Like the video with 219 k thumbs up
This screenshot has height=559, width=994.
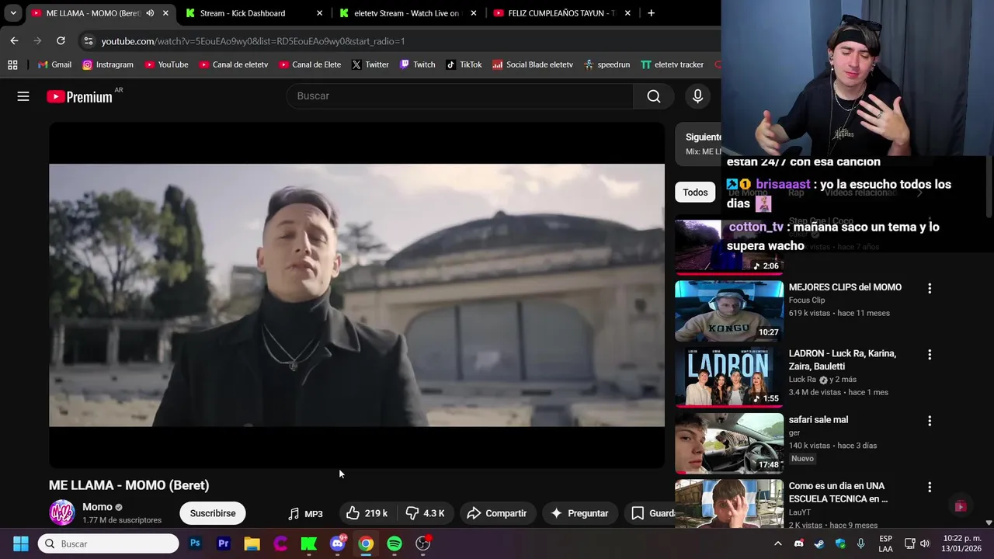point(367,513)
